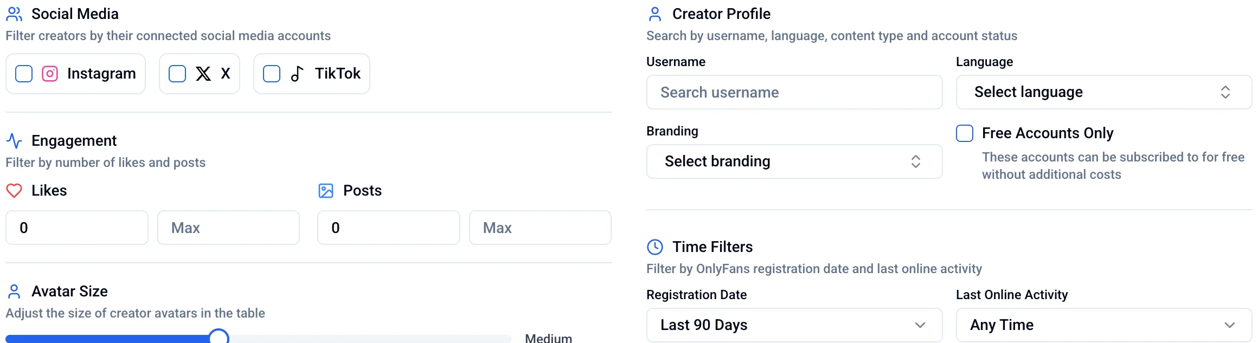Click the Engagement waveform icon
The image size is (1258, 343).
(14, 140)
